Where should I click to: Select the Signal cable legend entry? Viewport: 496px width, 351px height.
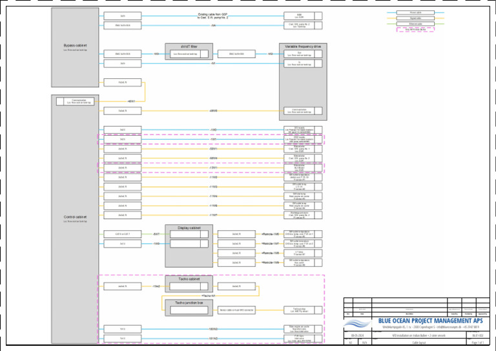pos(415,18)
